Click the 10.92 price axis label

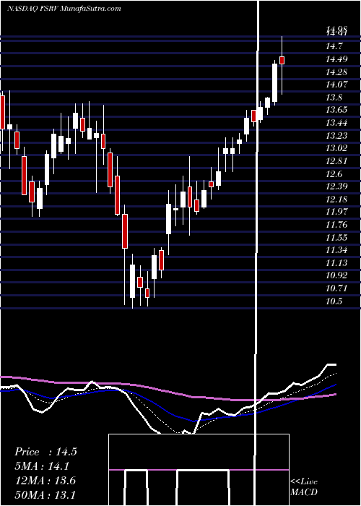pyautogui.click(x=336, y=275)
